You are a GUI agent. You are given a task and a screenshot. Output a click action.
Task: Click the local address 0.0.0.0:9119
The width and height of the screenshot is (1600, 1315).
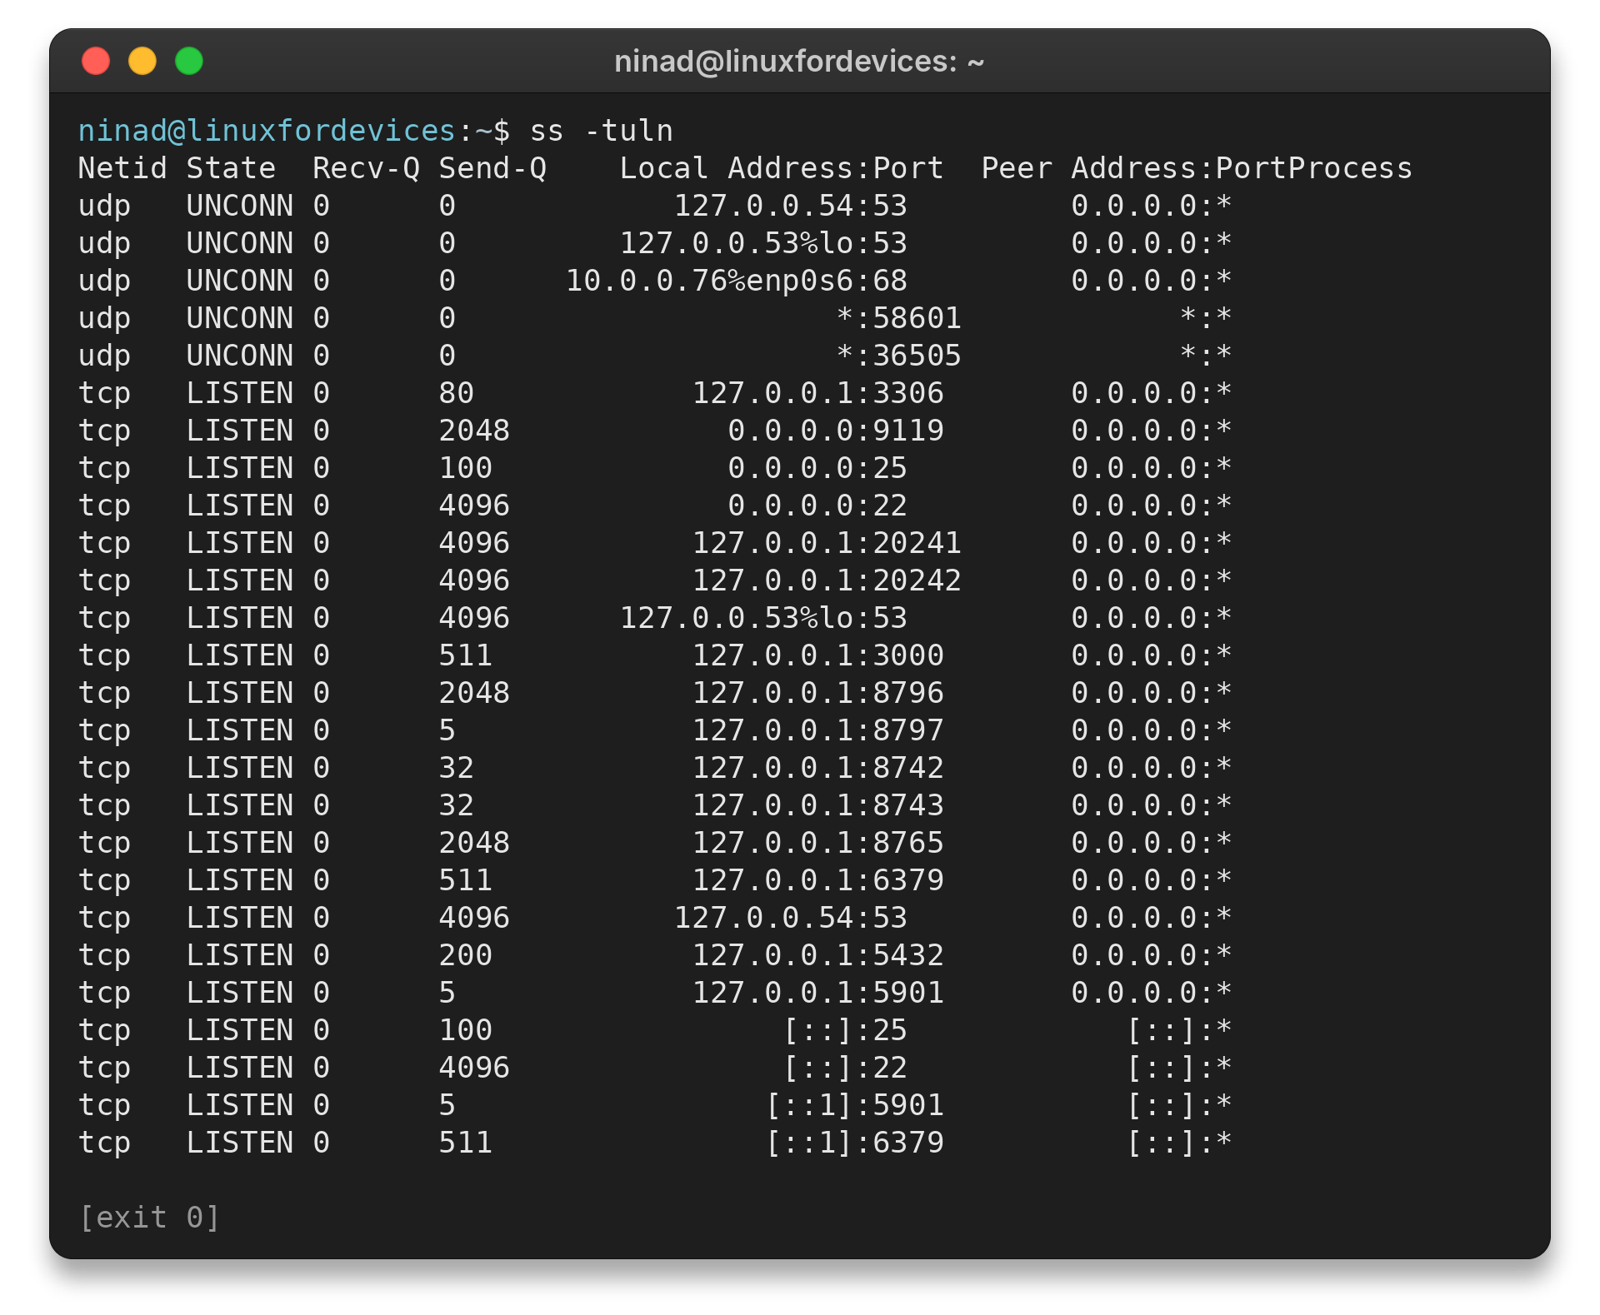coord(836,431)
